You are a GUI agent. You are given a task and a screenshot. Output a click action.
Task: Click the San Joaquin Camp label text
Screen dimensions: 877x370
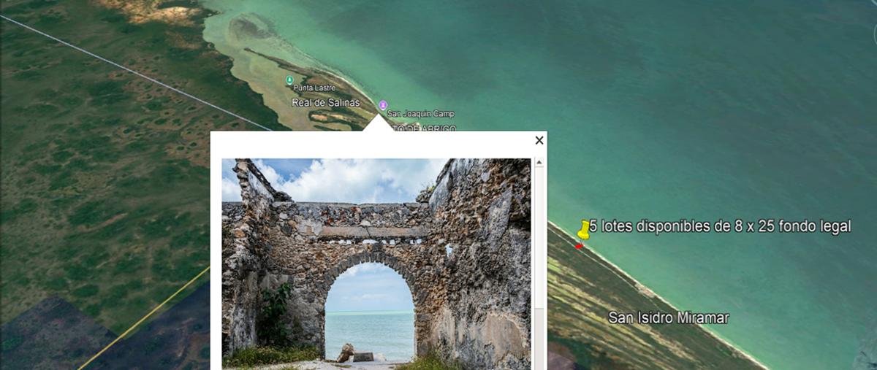(x=420, y=114)
